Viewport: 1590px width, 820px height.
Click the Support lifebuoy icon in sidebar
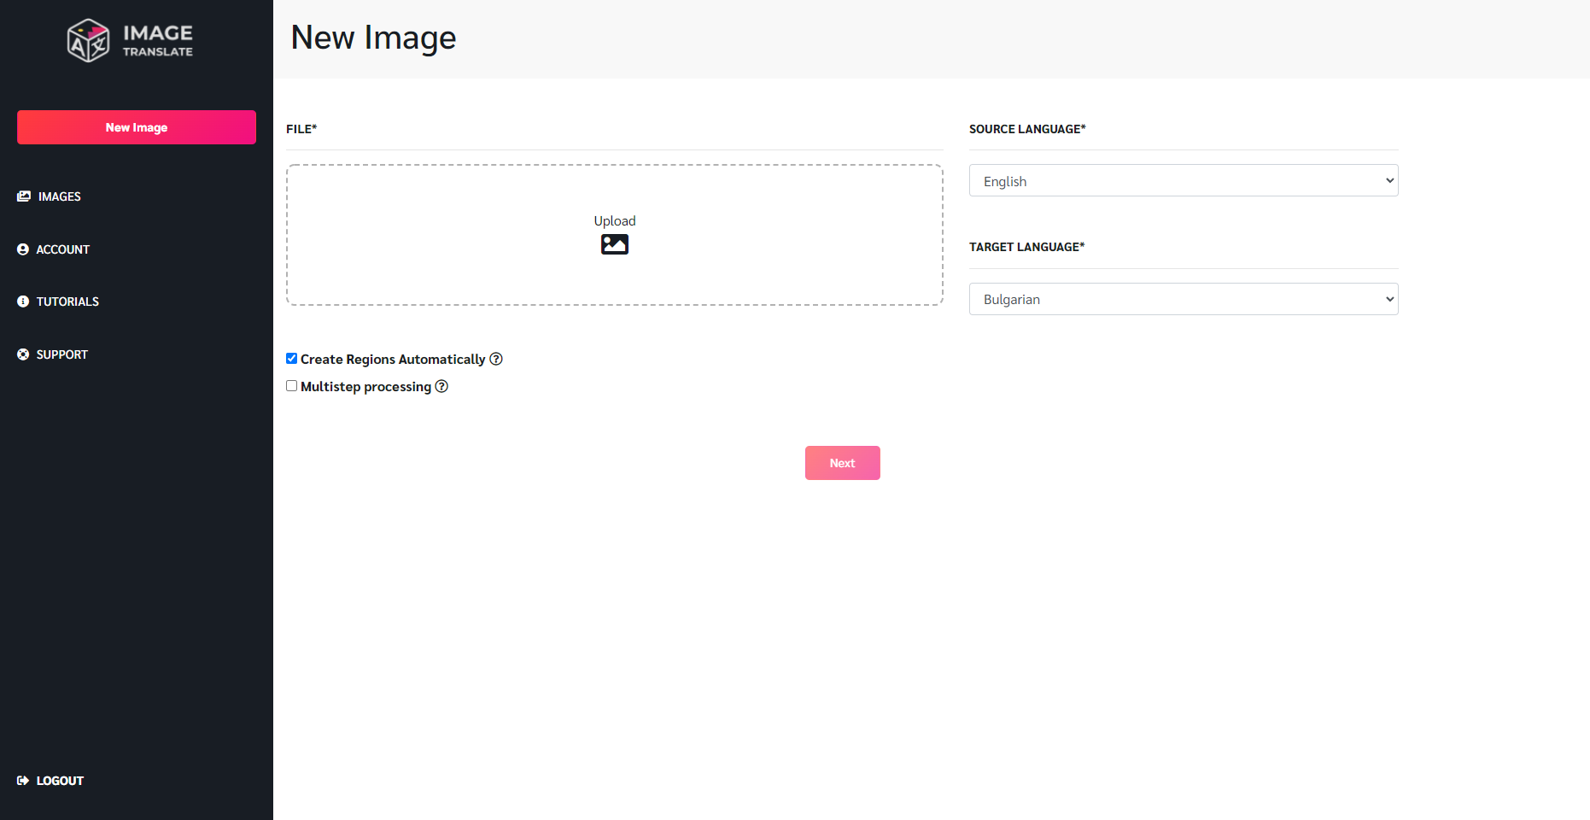pyautogui.click(x=23, y=354)
